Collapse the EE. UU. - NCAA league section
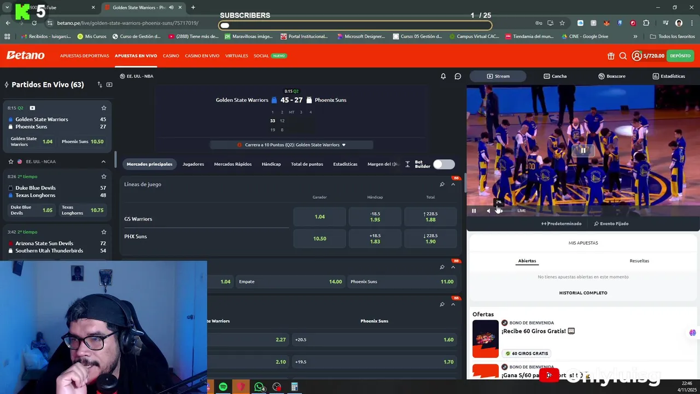This screenshot has width=700, height=394. pyautogui.click(x=103, y=161)
